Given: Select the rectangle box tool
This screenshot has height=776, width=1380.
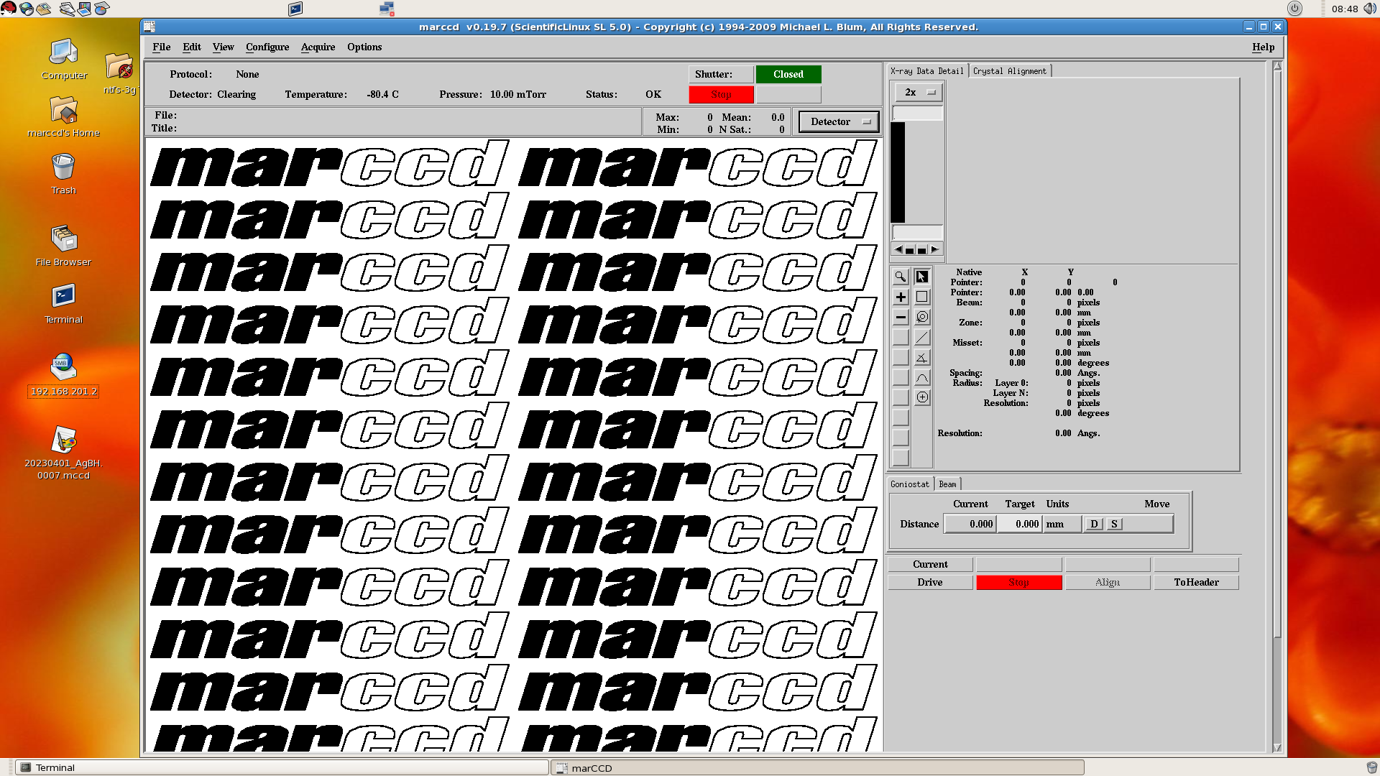Looking at the screenshot, I should tap(922, 297).
